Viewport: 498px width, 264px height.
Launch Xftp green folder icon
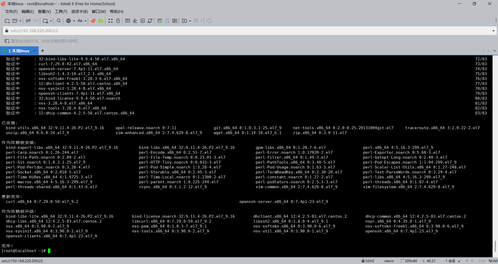pyautogui.click(x=101, y=21)
